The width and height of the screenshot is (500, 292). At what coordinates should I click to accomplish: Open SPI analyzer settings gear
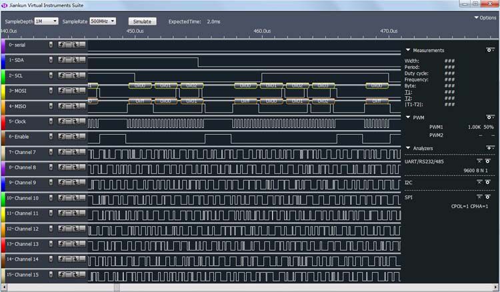click(487, 197)
